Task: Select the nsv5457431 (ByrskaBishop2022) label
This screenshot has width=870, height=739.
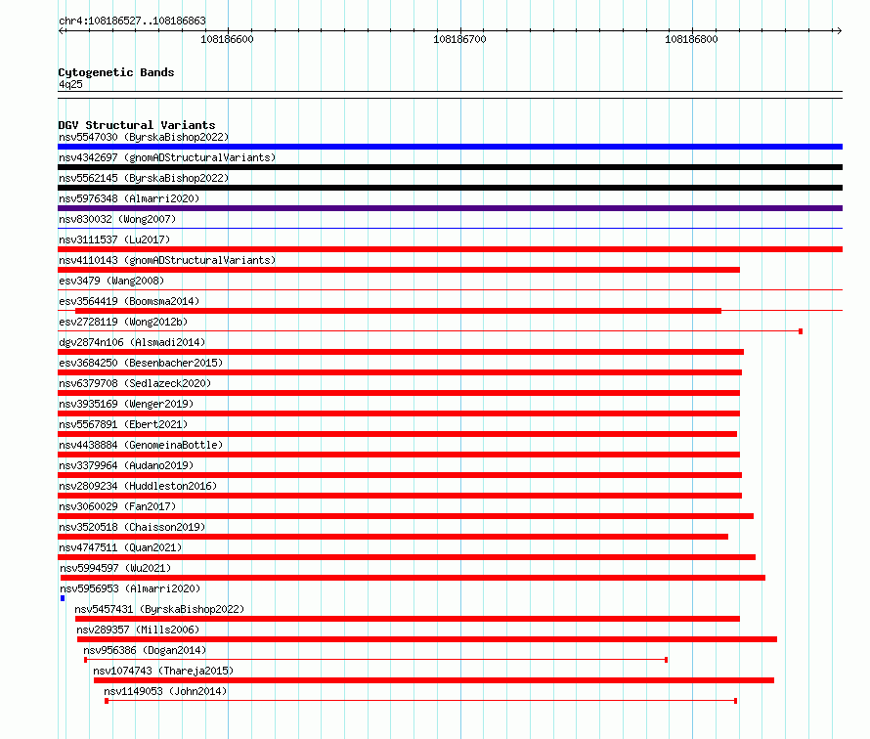Action: click(x=159, y=609)
